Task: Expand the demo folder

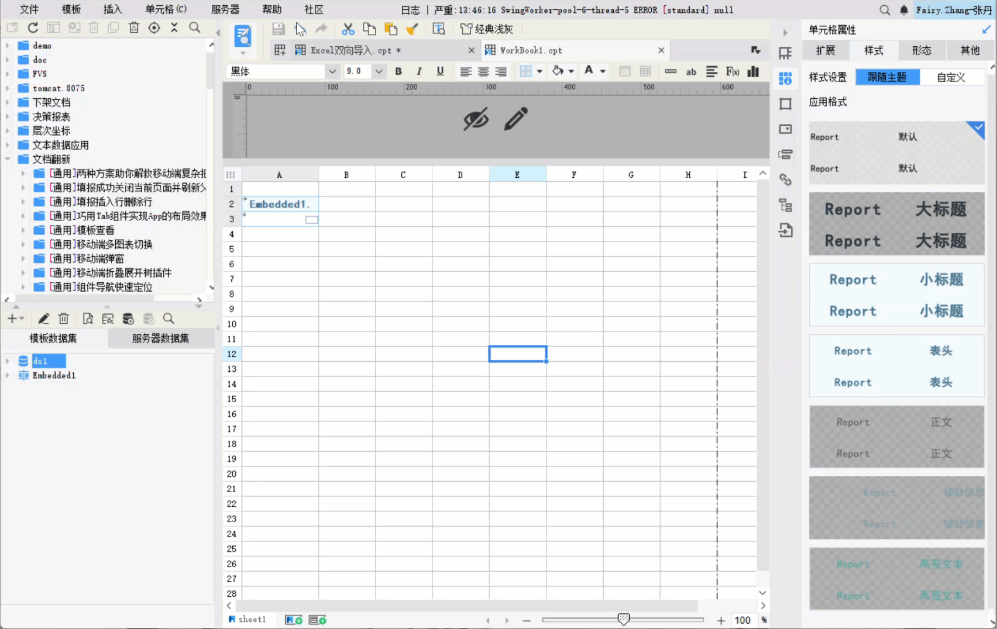Action: pos(7,45)
